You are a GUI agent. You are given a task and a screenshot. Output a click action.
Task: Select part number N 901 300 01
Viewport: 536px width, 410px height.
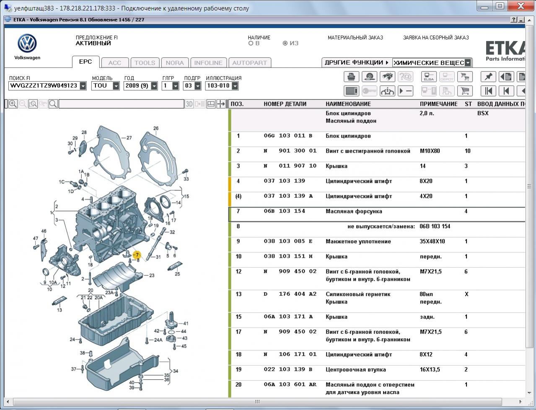click(x=290, y=151)
